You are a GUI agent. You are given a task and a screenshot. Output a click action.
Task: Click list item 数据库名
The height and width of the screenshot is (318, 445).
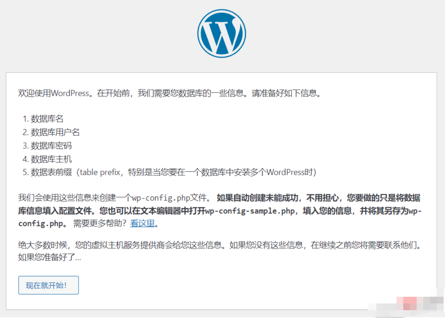47,119
